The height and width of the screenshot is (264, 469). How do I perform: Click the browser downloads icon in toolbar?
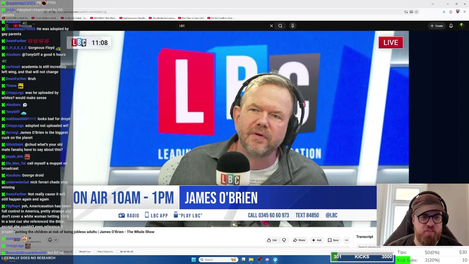(444, 12)
